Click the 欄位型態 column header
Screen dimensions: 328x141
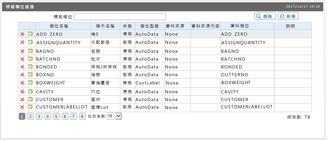(150, 26)
